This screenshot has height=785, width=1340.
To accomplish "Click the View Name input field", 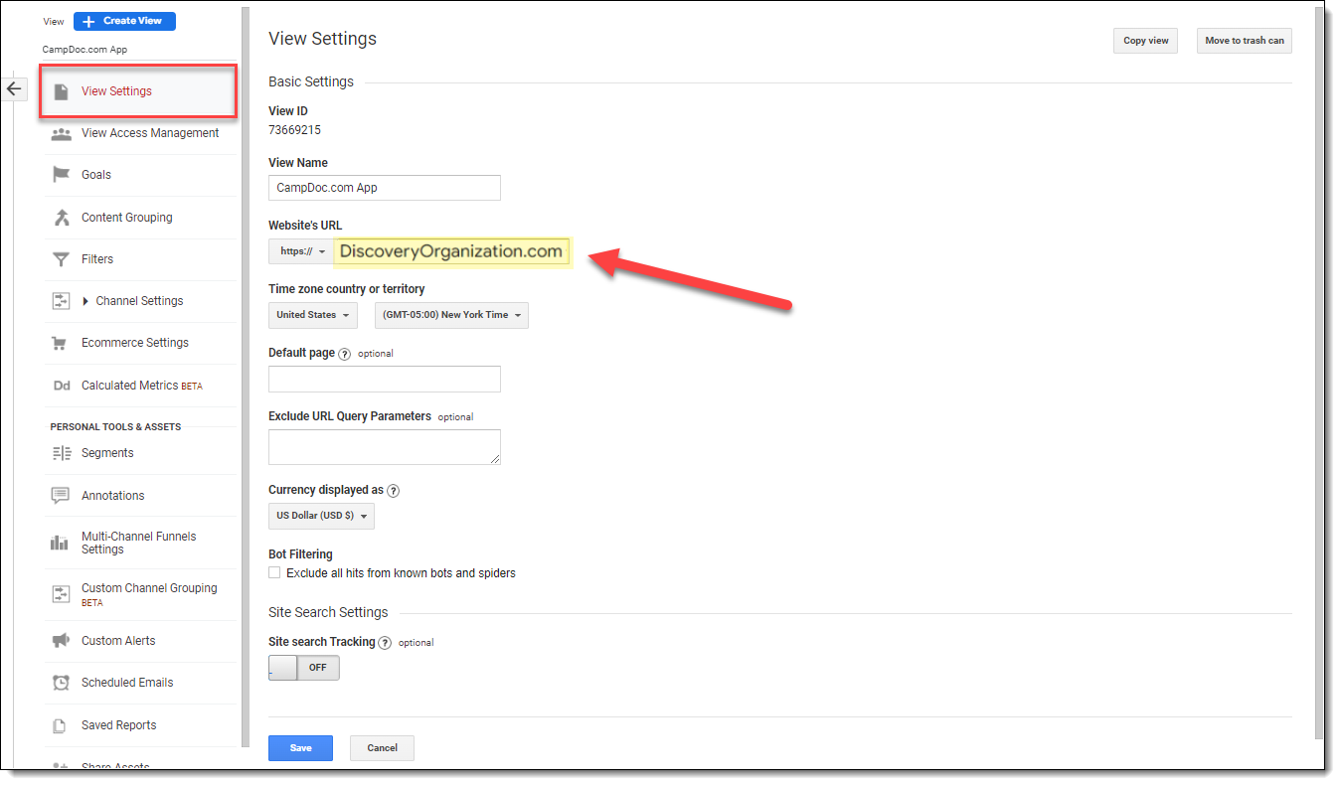I will pos(385,188).
